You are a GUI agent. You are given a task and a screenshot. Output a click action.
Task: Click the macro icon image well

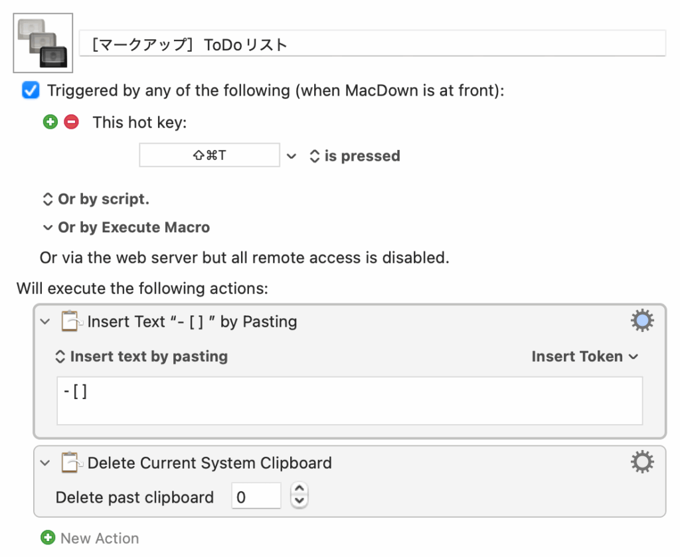[x=43, y=43]
